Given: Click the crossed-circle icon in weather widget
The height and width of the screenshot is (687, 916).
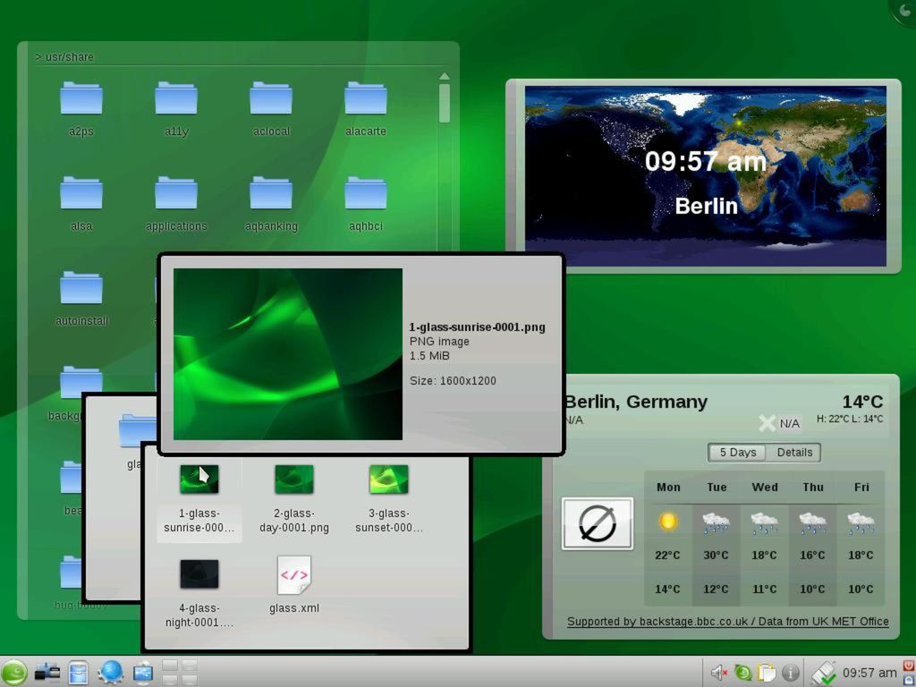Looking at the screenshot, I should point(597,523).
